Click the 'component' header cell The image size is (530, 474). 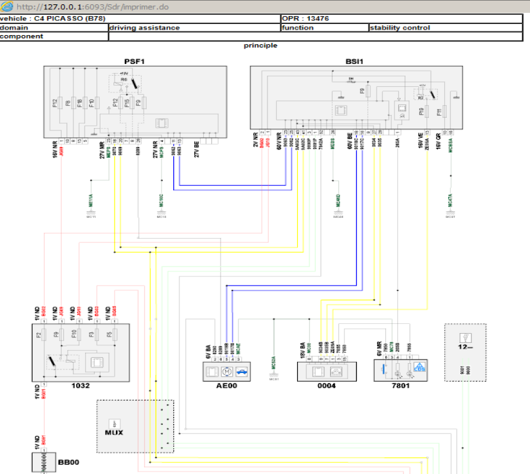[54, 36]
